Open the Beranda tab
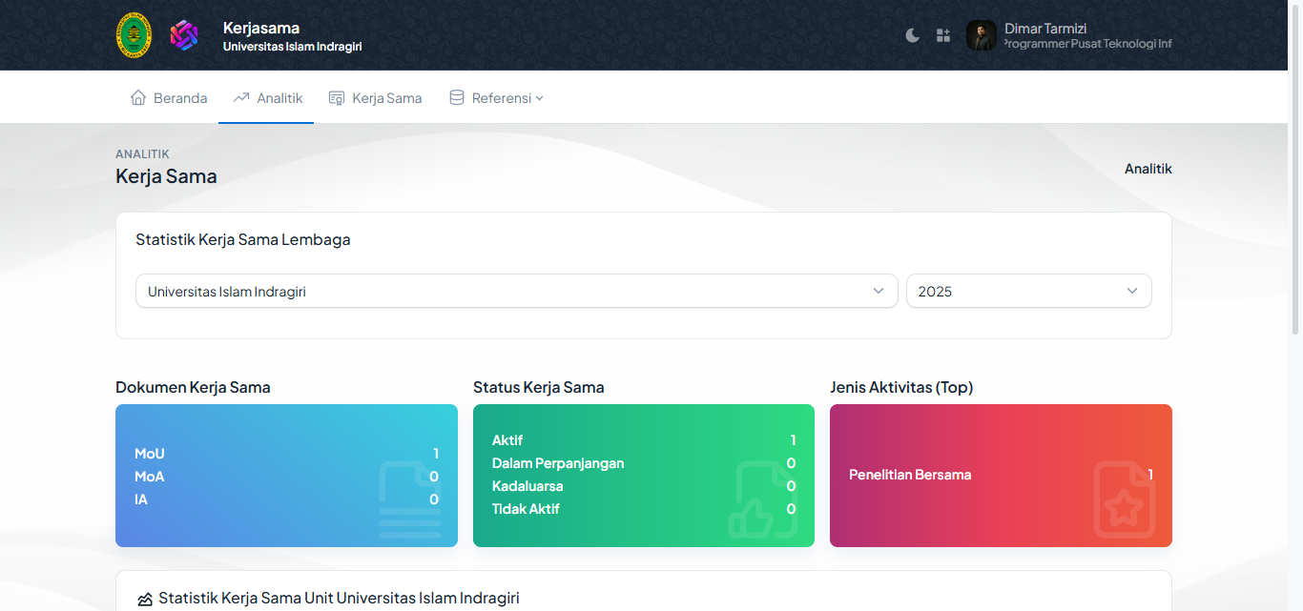The width and height of the screenshot is (1303, 611). click(180, 98)
